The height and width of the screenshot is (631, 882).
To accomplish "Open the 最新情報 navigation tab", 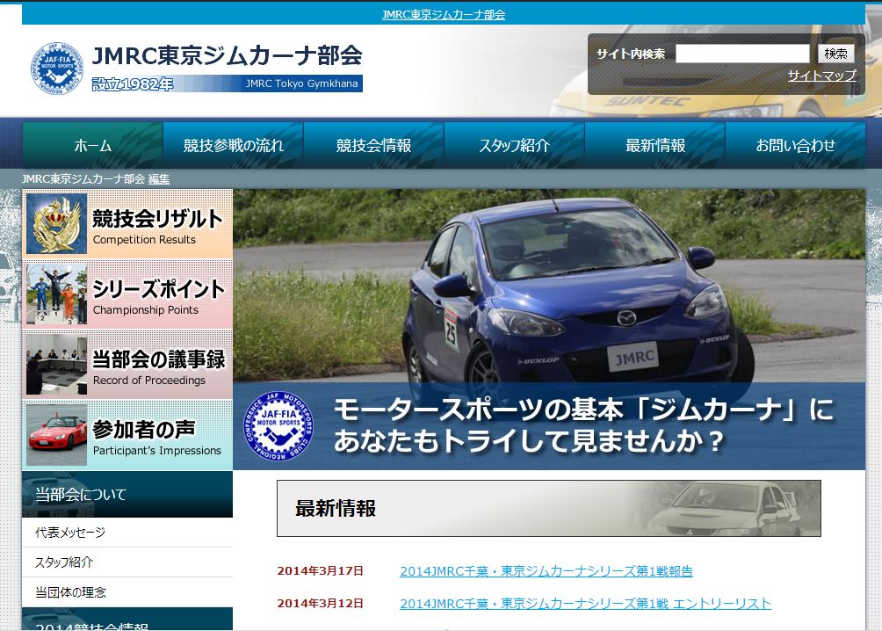I will (655, 145).
